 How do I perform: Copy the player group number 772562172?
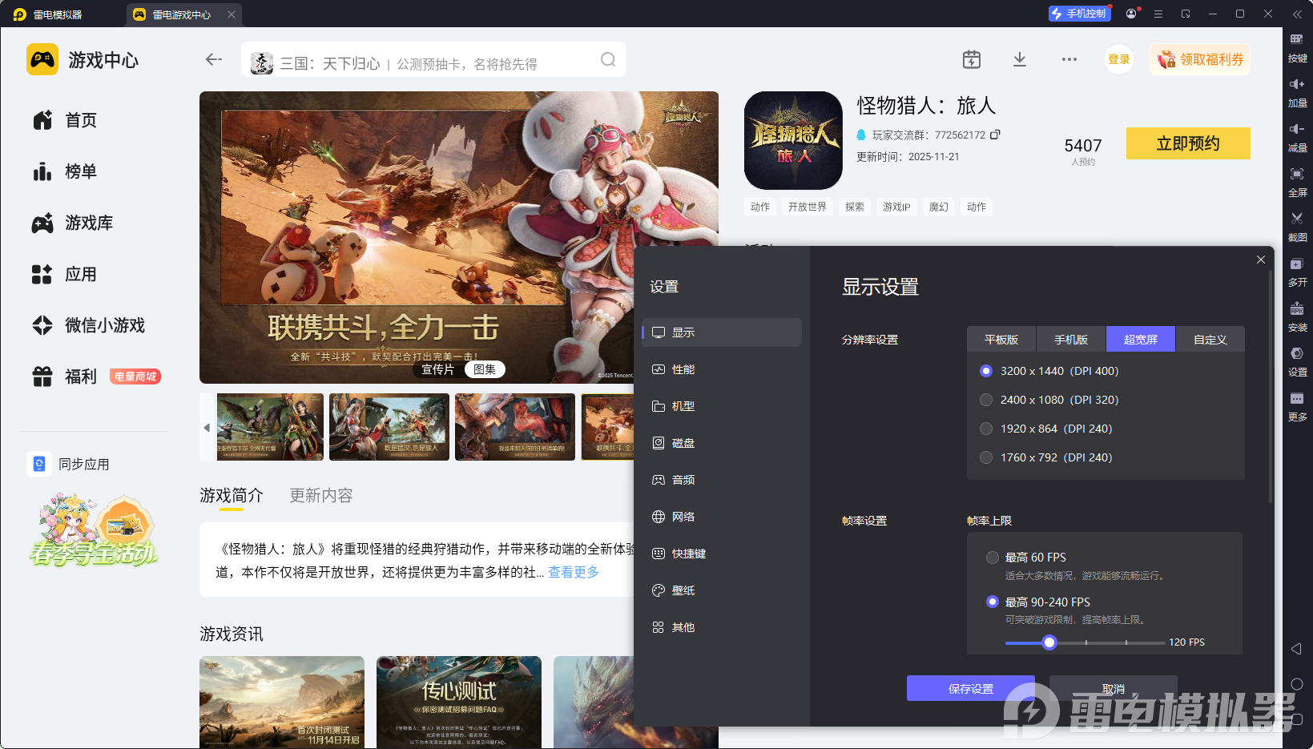(x=995, y=135)
